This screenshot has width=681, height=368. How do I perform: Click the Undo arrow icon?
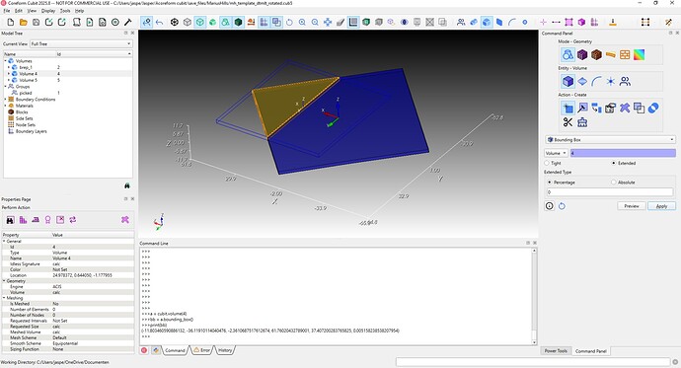(x=159, y=22)
